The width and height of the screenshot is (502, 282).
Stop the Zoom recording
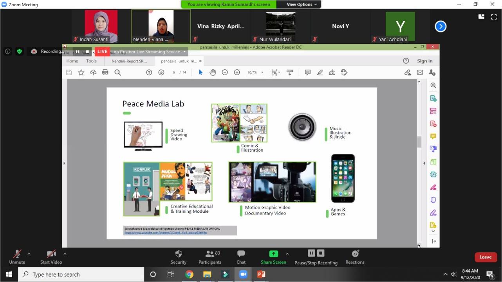[x=321, y=253]
